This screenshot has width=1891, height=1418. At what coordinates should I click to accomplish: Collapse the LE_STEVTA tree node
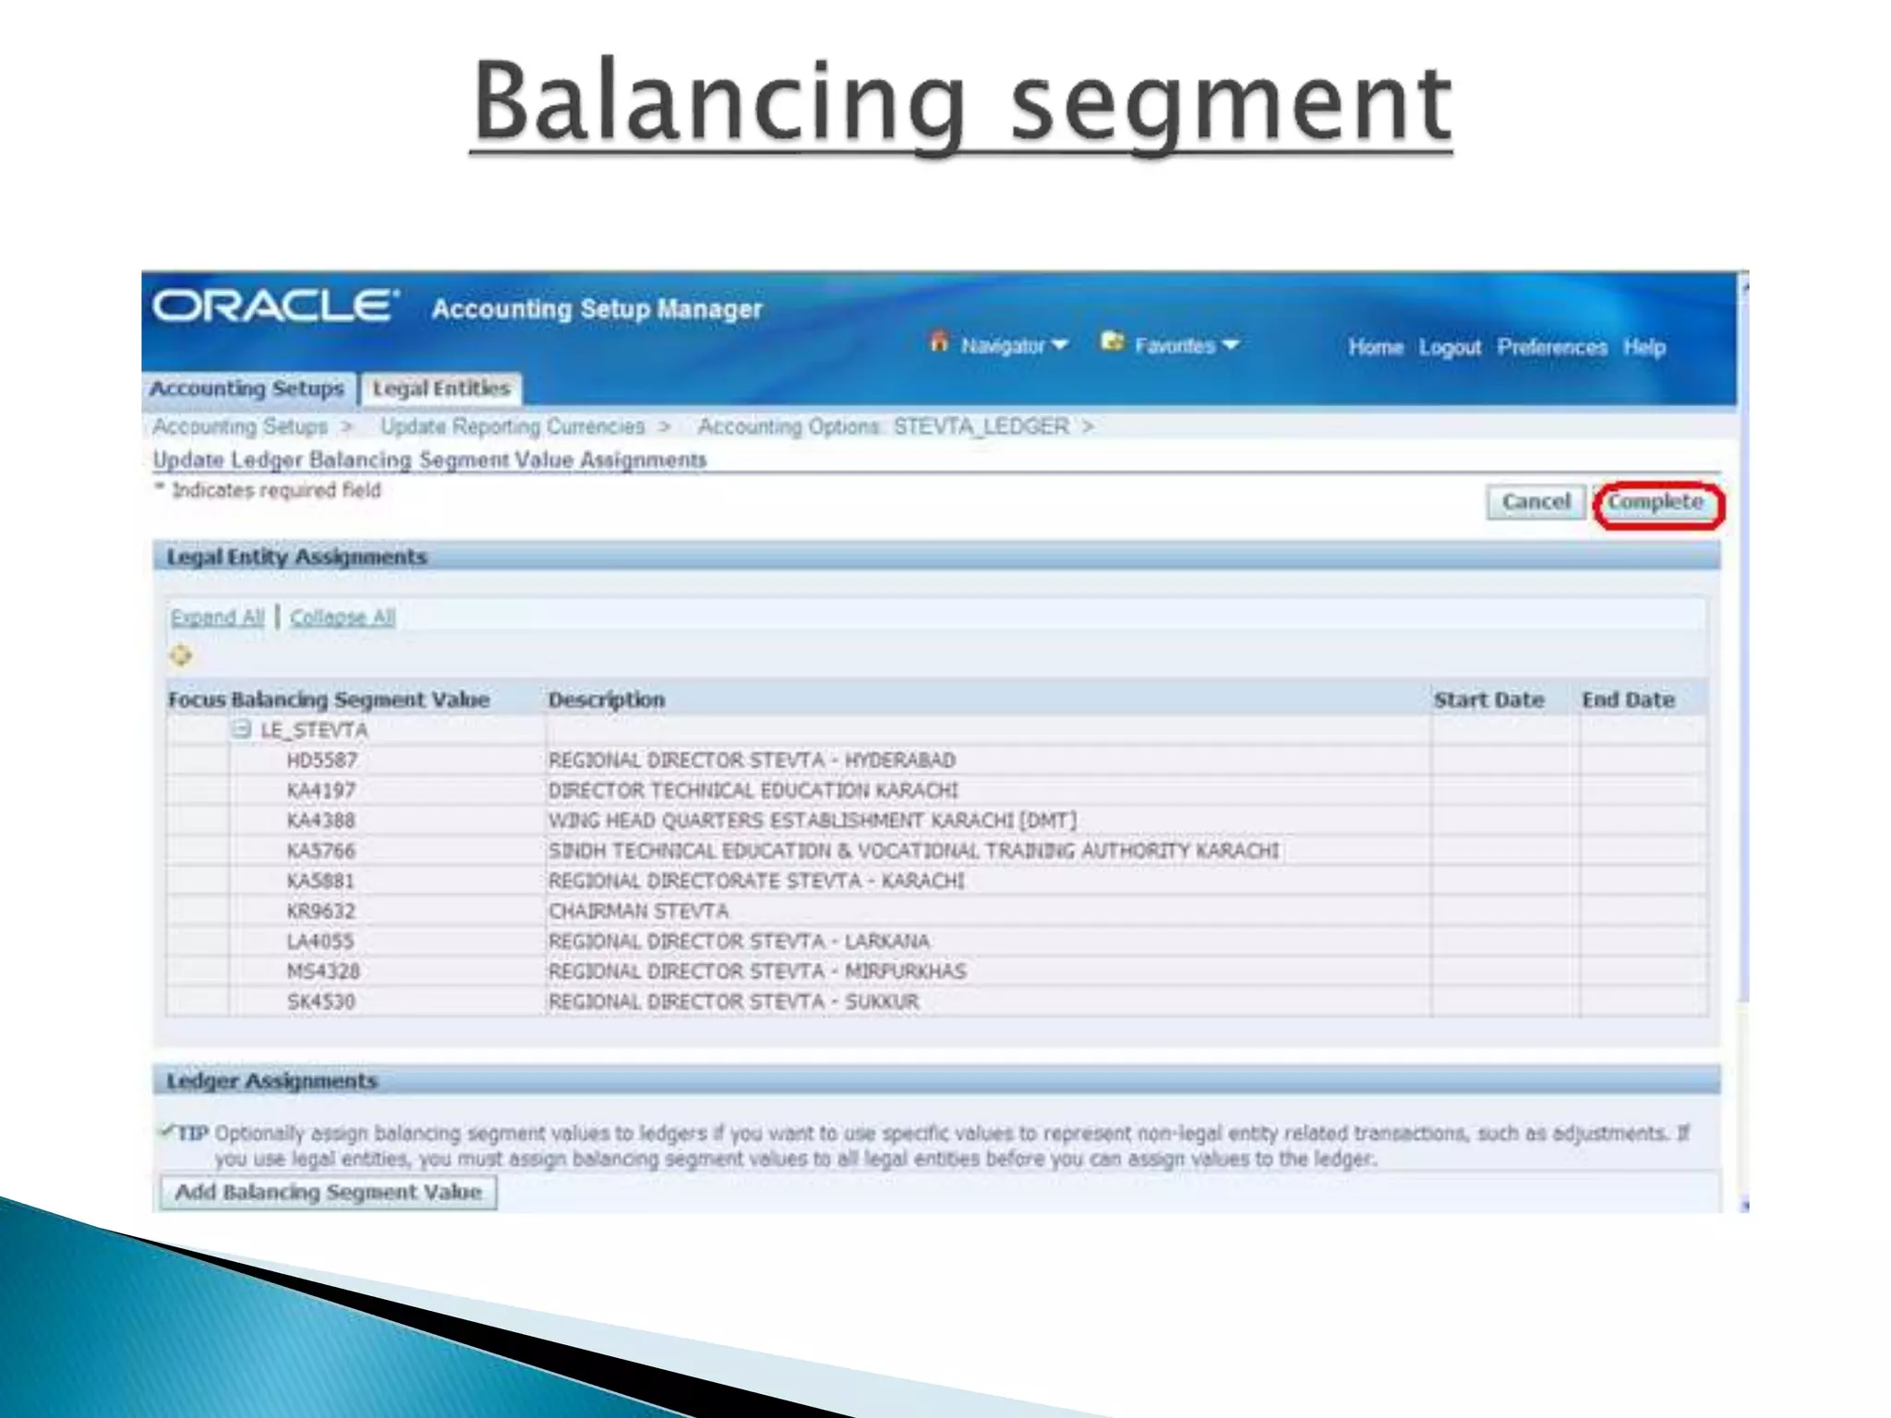pyautogui.click(x=242, y=729)
